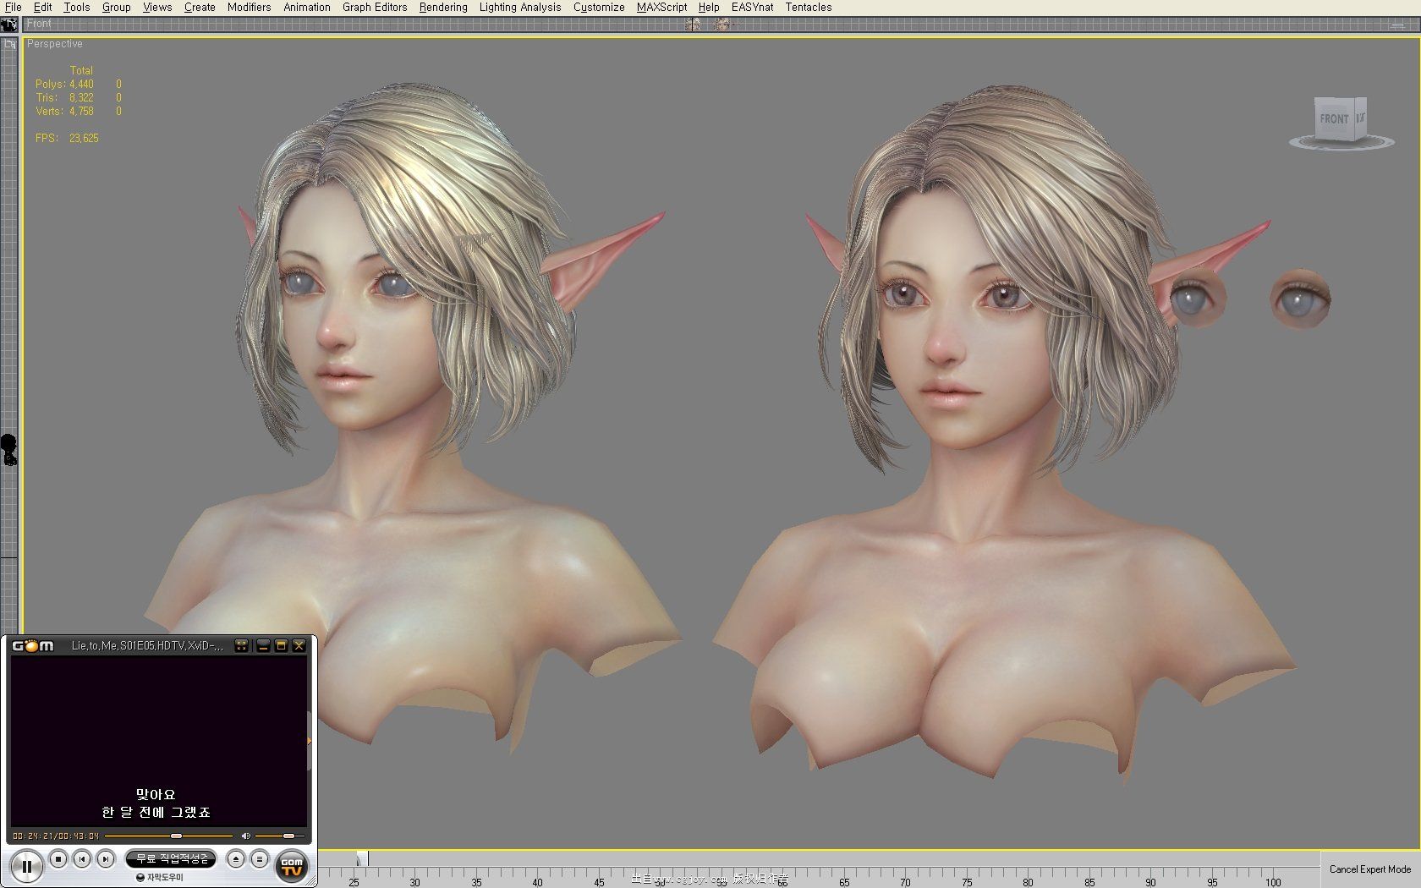Select the right floating eyeball mesh
Screen dimensions: 1421x888
point(1300,299)
